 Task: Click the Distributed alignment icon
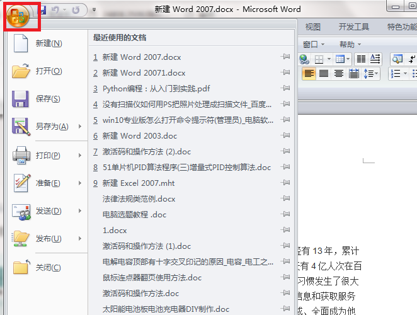[354, 74]
